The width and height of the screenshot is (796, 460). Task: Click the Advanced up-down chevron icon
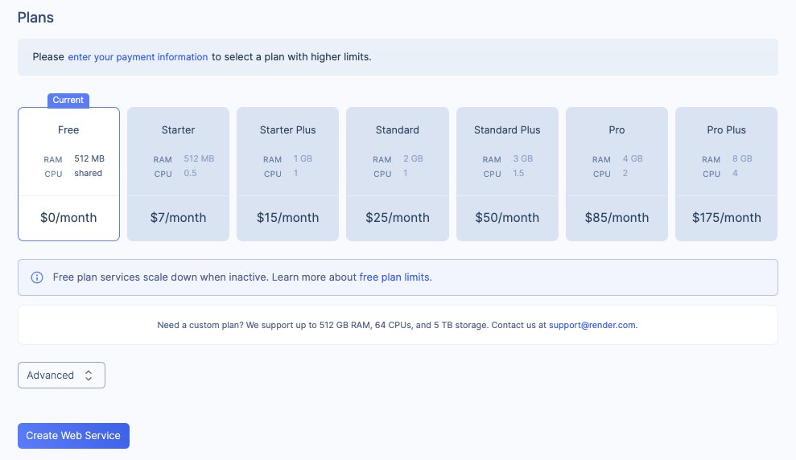89,376
